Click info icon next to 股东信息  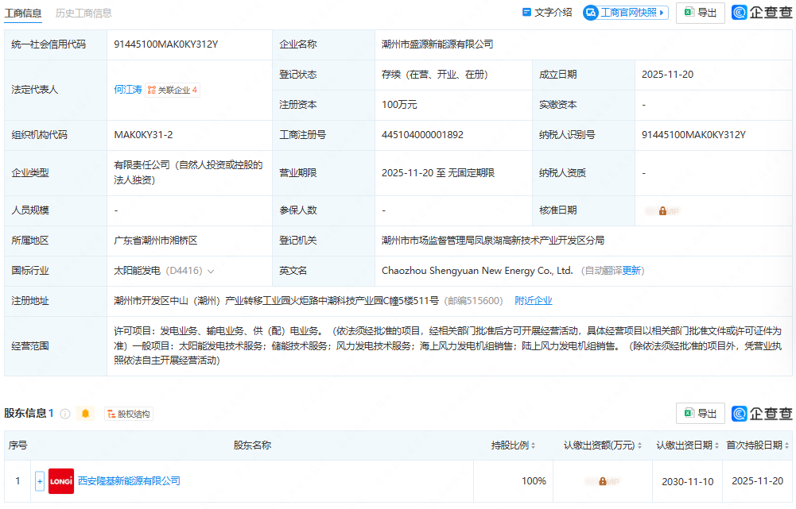pos(65,414)
